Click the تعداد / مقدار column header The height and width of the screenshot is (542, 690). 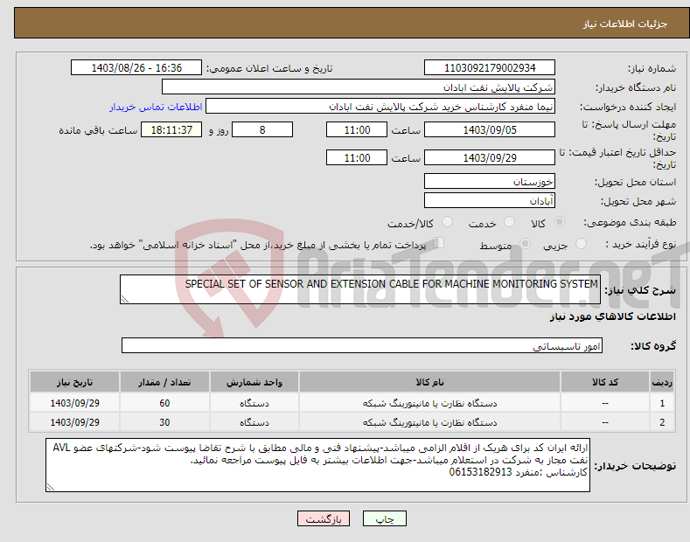click(164, 382)
